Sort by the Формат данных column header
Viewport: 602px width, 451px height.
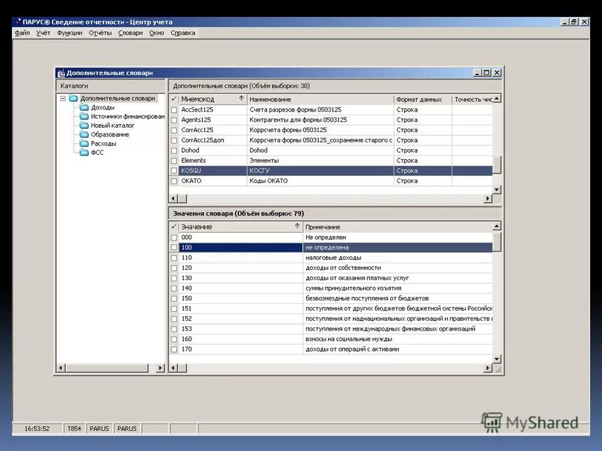click(423, 100)
